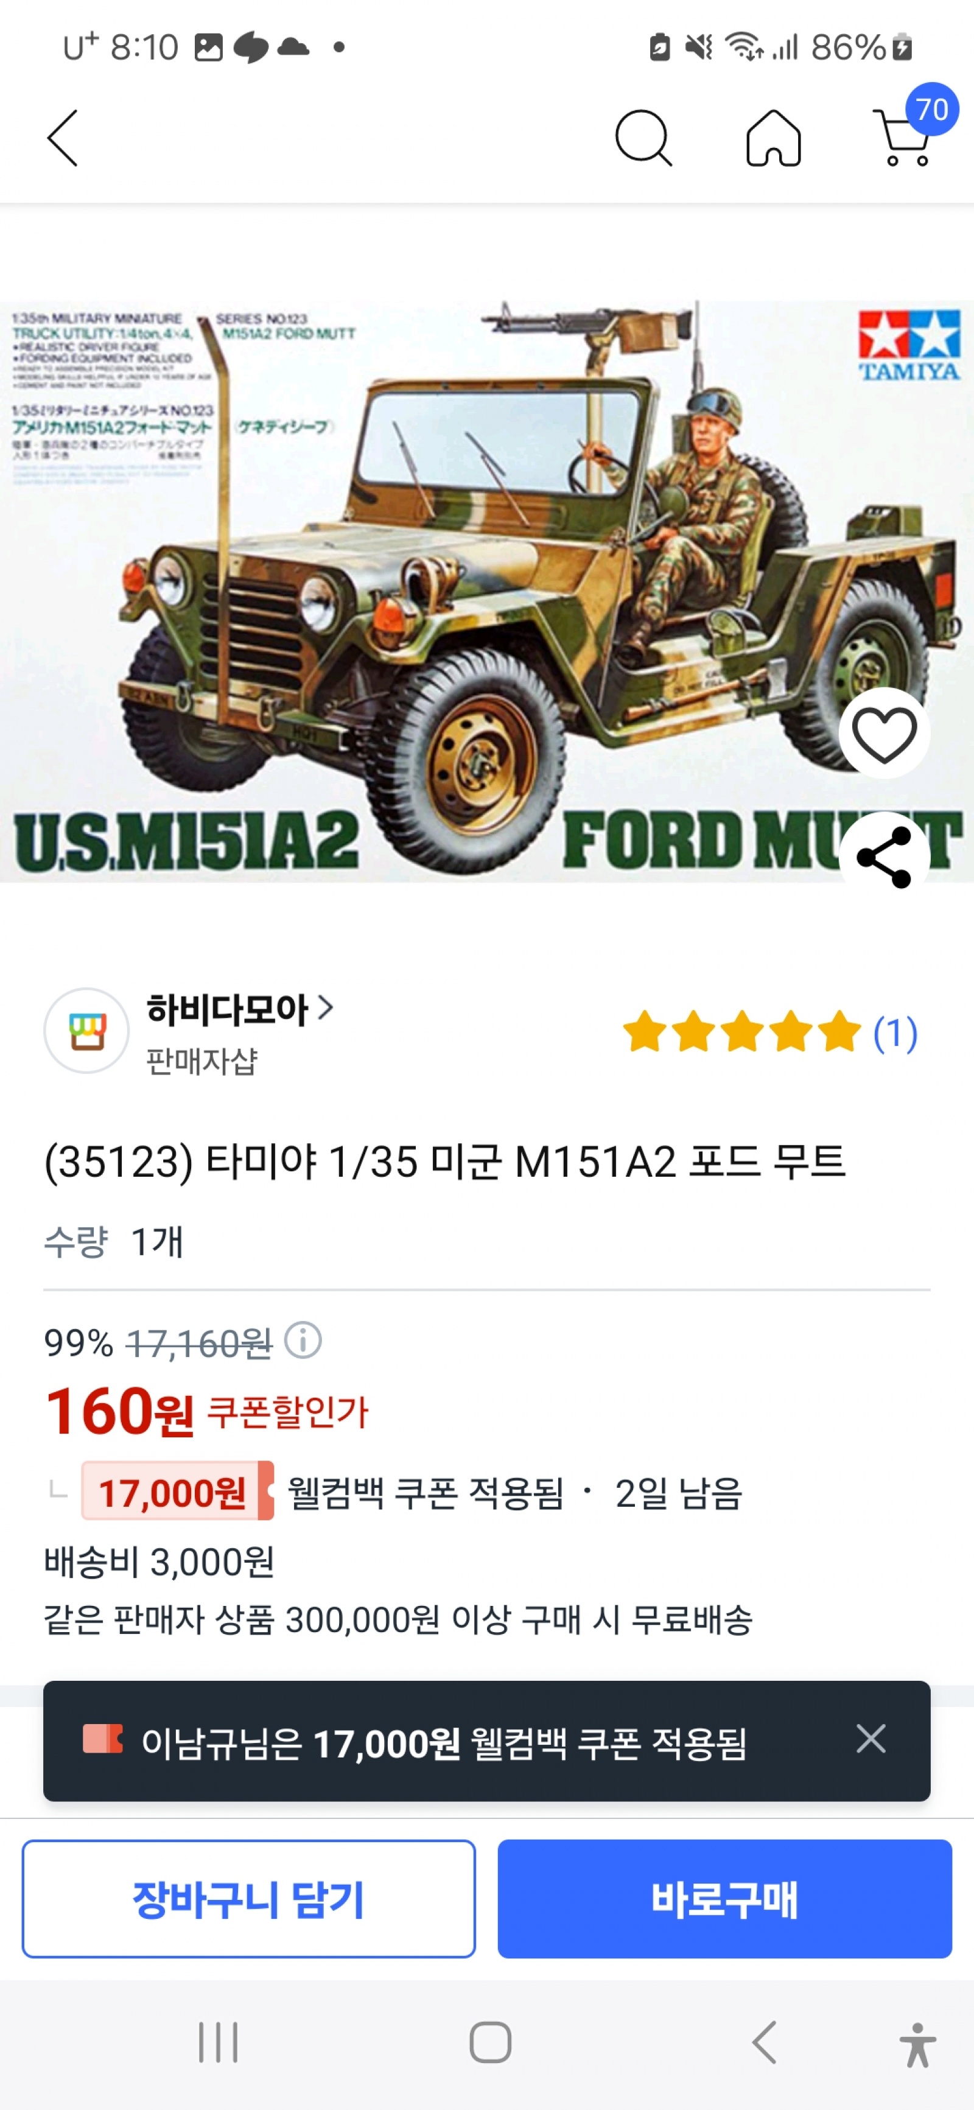Open Android recent apps button

[x=218, y=2042]
